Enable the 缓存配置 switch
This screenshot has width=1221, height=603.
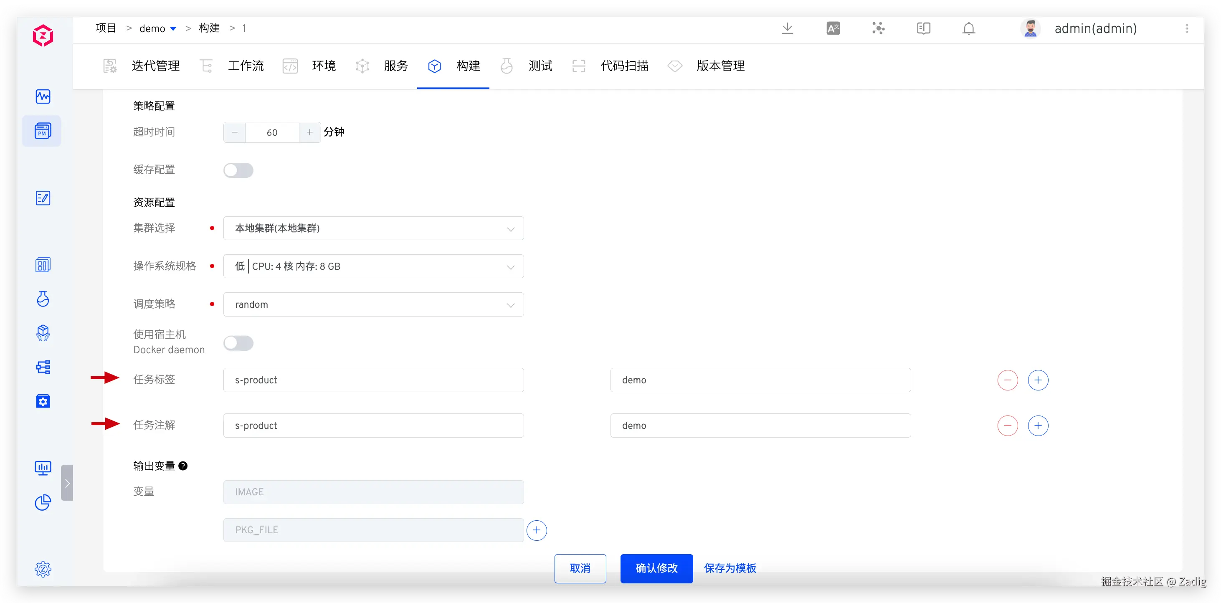[238, 170]
